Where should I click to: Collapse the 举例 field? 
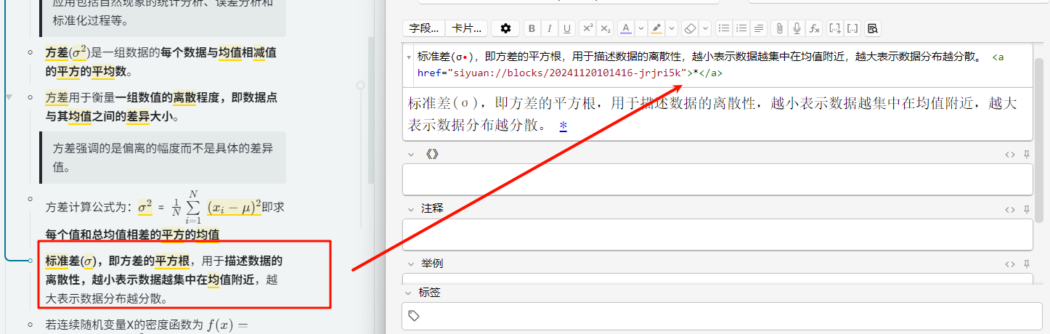(x=412, y=263)
